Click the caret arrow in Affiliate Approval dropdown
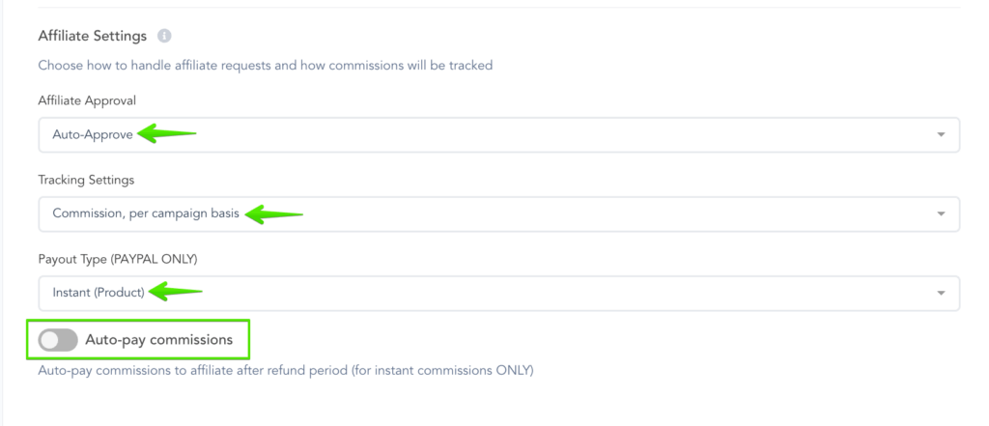The width and height of the screenshot is (989, 426). point(941,135)
